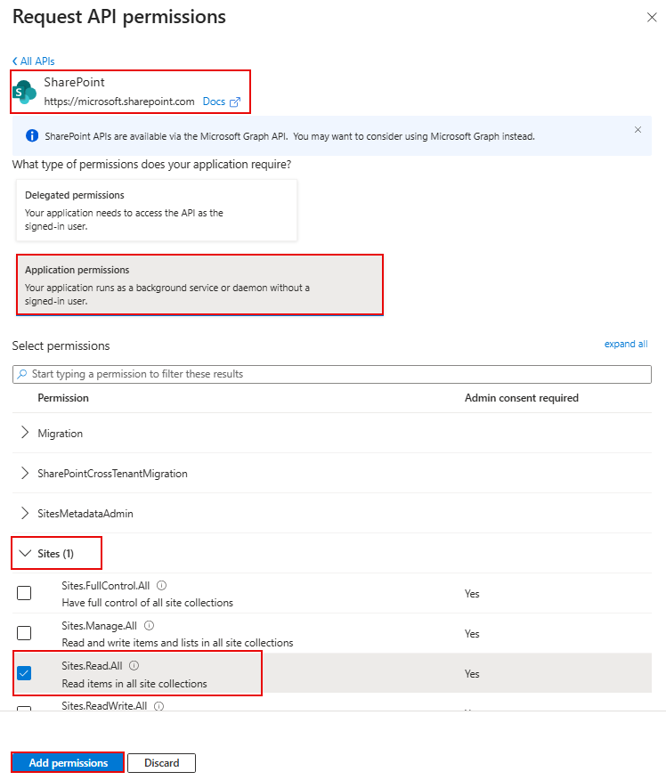
Task: Collapse the Sites (1) permission group
Action: click(x=25, y=554)
